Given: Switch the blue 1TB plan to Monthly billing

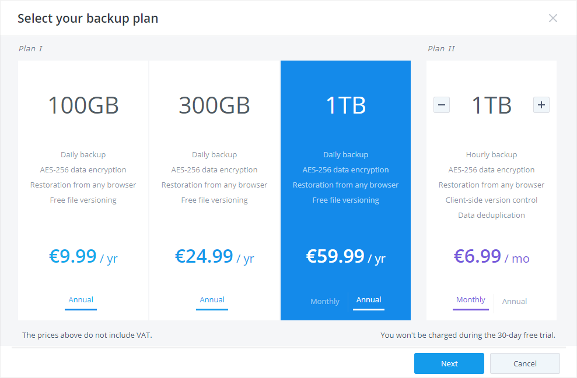Looking at the screenshot, I should (x=325, y=301).
